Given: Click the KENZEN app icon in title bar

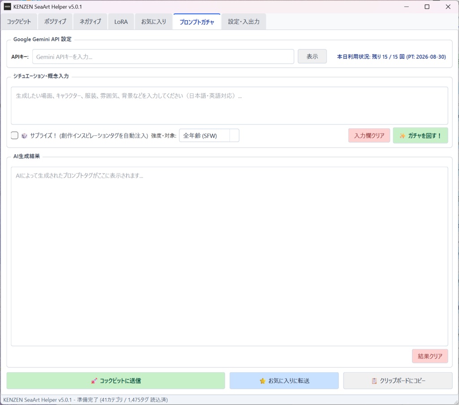Looking at the screenshot, I should pos(7,6).
